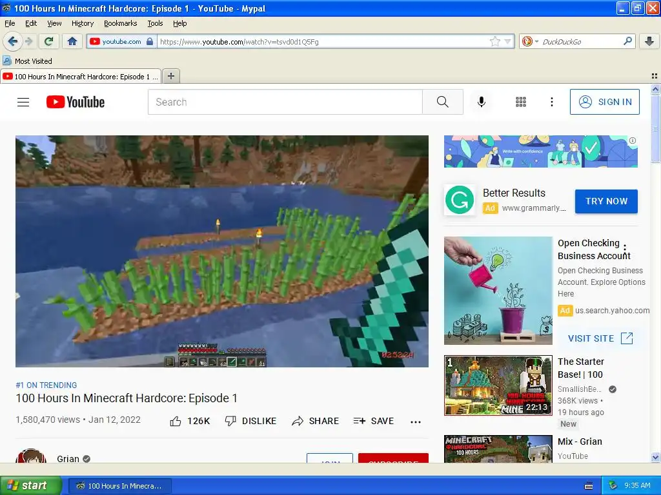Open the Mix - Grian playlist thumbnail

[498, 449]
